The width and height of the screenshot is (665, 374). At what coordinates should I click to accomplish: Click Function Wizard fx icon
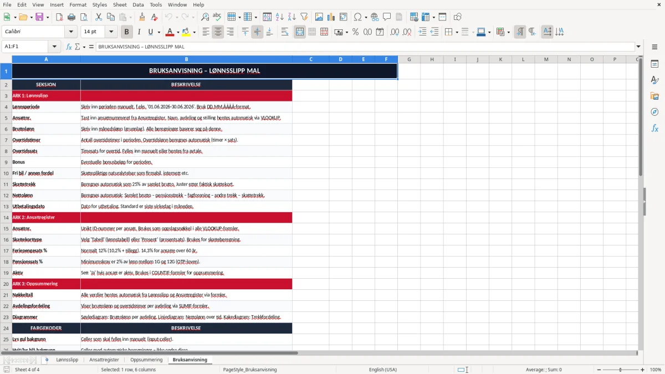coord(69,47)
